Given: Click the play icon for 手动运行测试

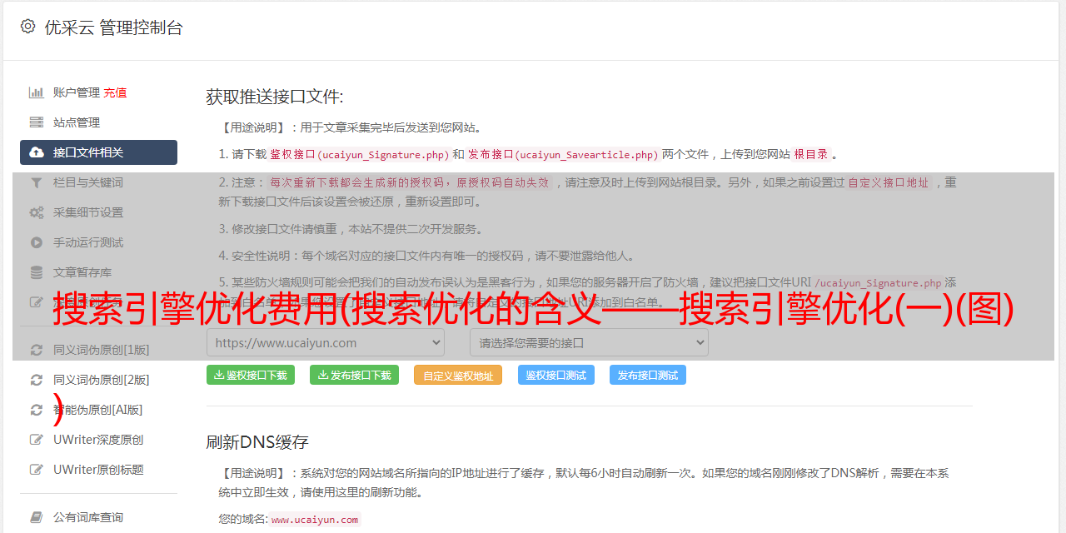Looking at the screenshot, I should pyautogui.click(x=37, y=242).
